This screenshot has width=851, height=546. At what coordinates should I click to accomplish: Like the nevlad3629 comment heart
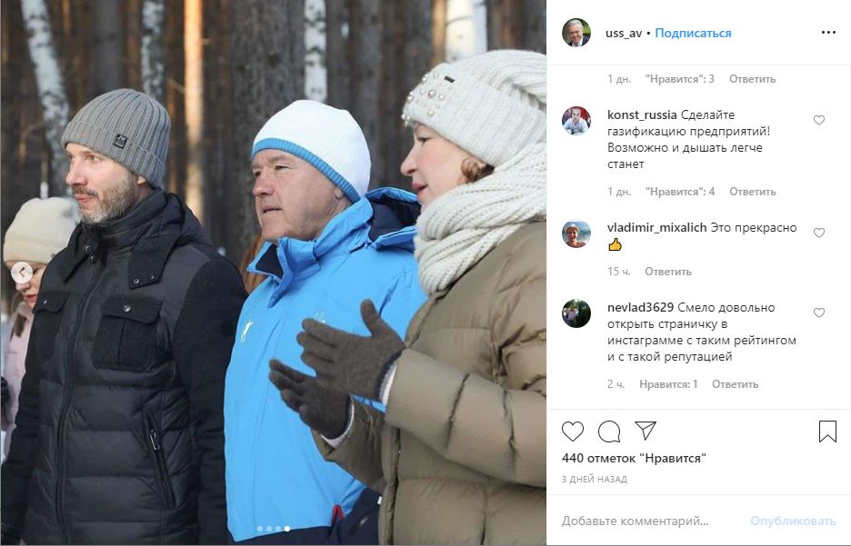tap(819, 313)
